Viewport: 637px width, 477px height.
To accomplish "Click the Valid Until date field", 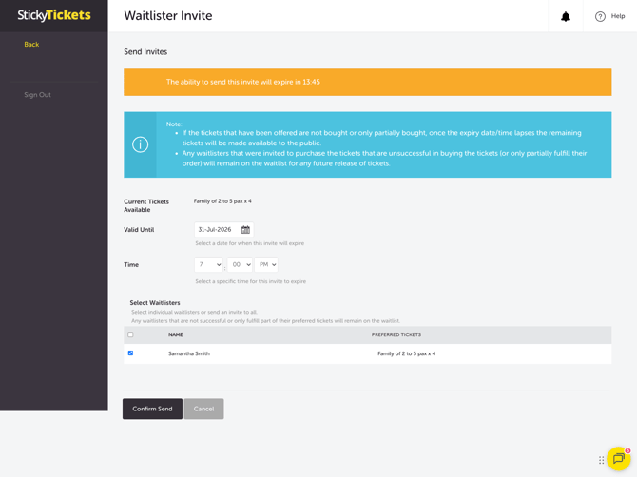I will tap(223, 230).
